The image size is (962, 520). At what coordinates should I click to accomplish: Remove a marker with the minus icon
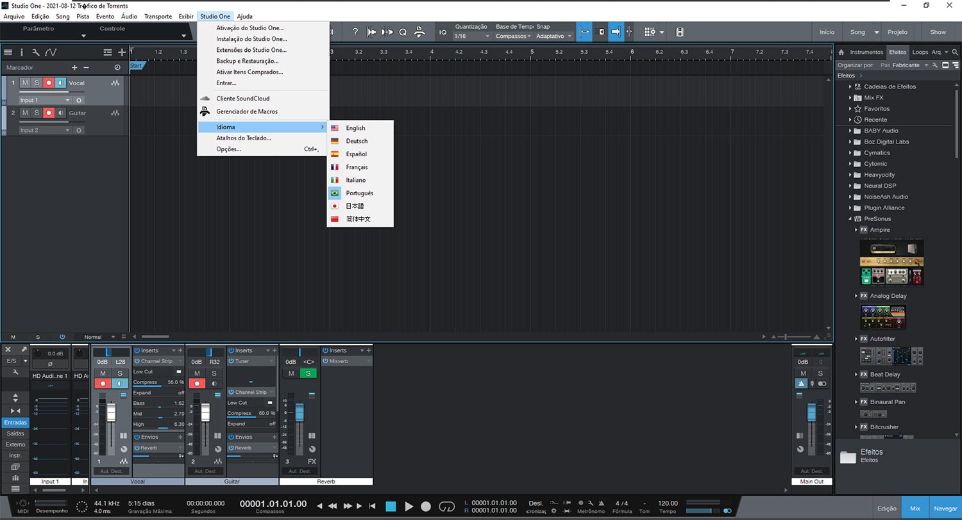[86, 67]
